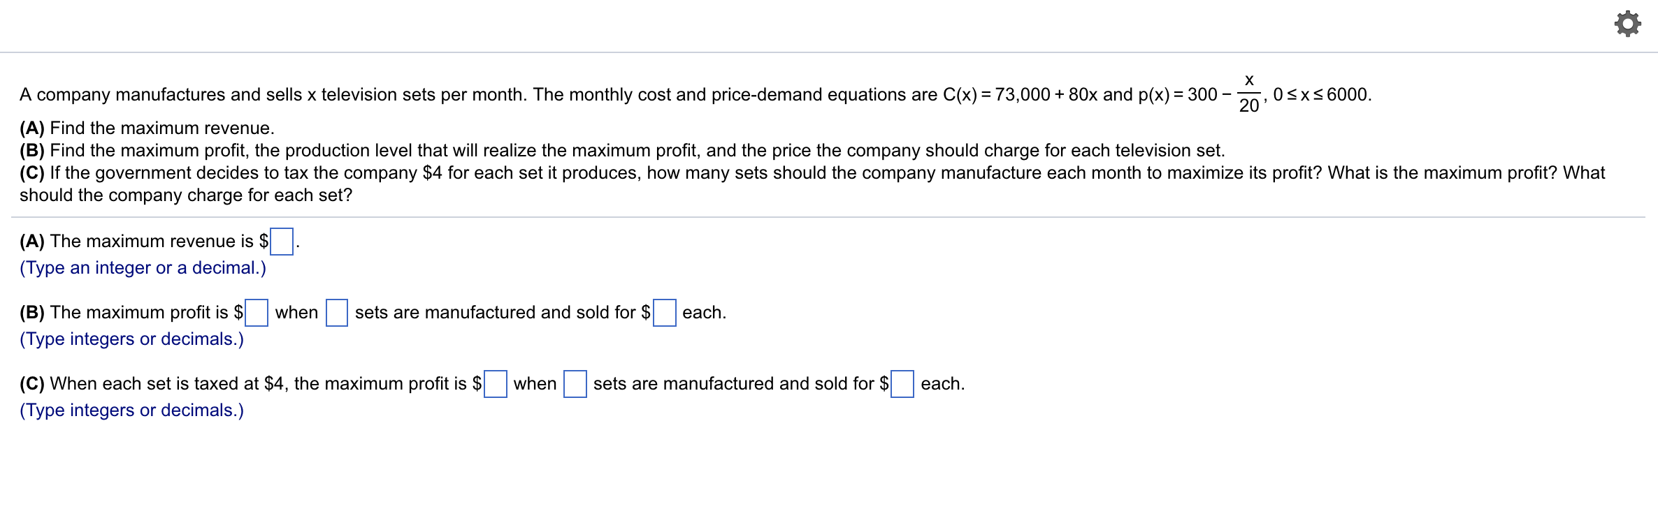Click part C price per set input
This screenshot has width=1658, height=532.
pyautogui.click(x=902, y=384)
